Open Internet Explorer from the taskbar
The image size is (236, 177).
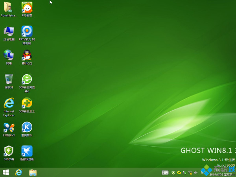pos(18,172)
